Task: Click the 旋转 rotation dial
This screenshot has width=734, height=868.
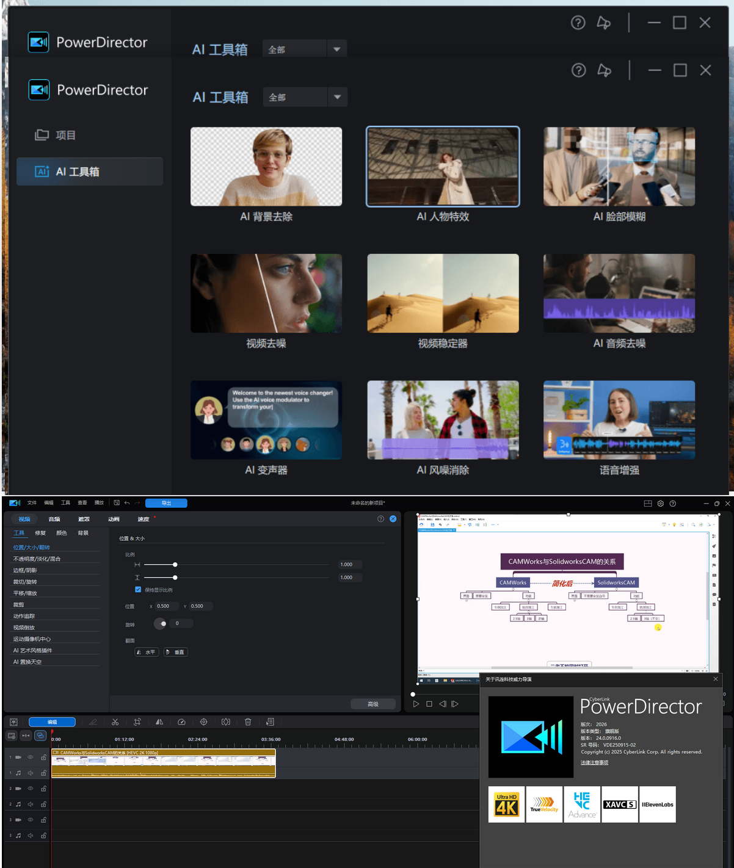Action: point(161,623)
